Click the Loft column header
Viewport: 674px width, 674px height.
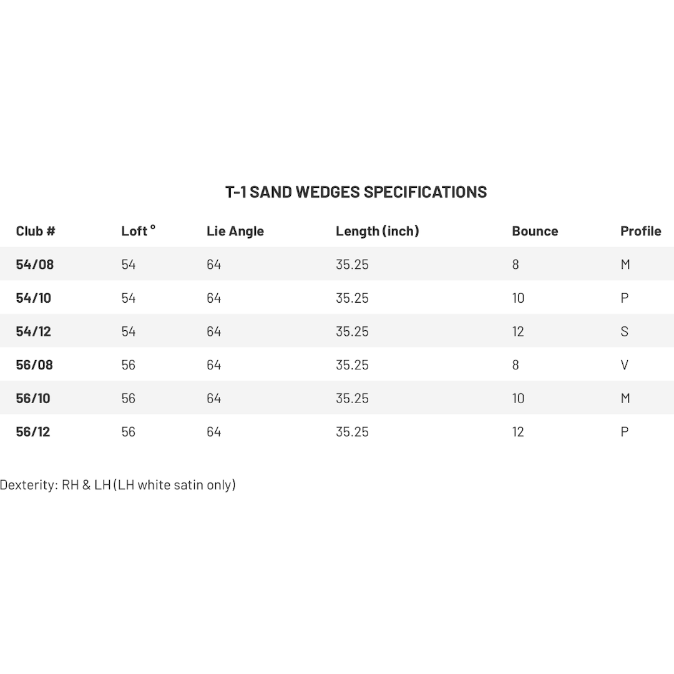(x=138, y=231)
